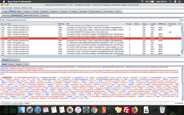Open Notification Center list icon
This screenshot has width=184, height=115.
[179, 2]
